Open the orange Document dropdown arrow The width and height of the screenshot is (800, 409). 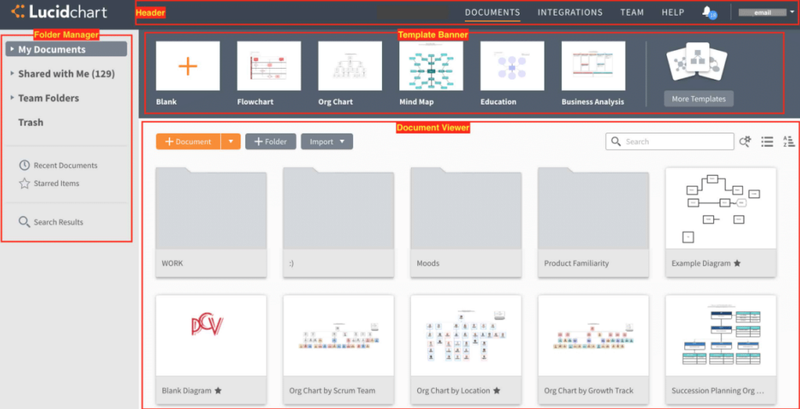coord(230,142)
